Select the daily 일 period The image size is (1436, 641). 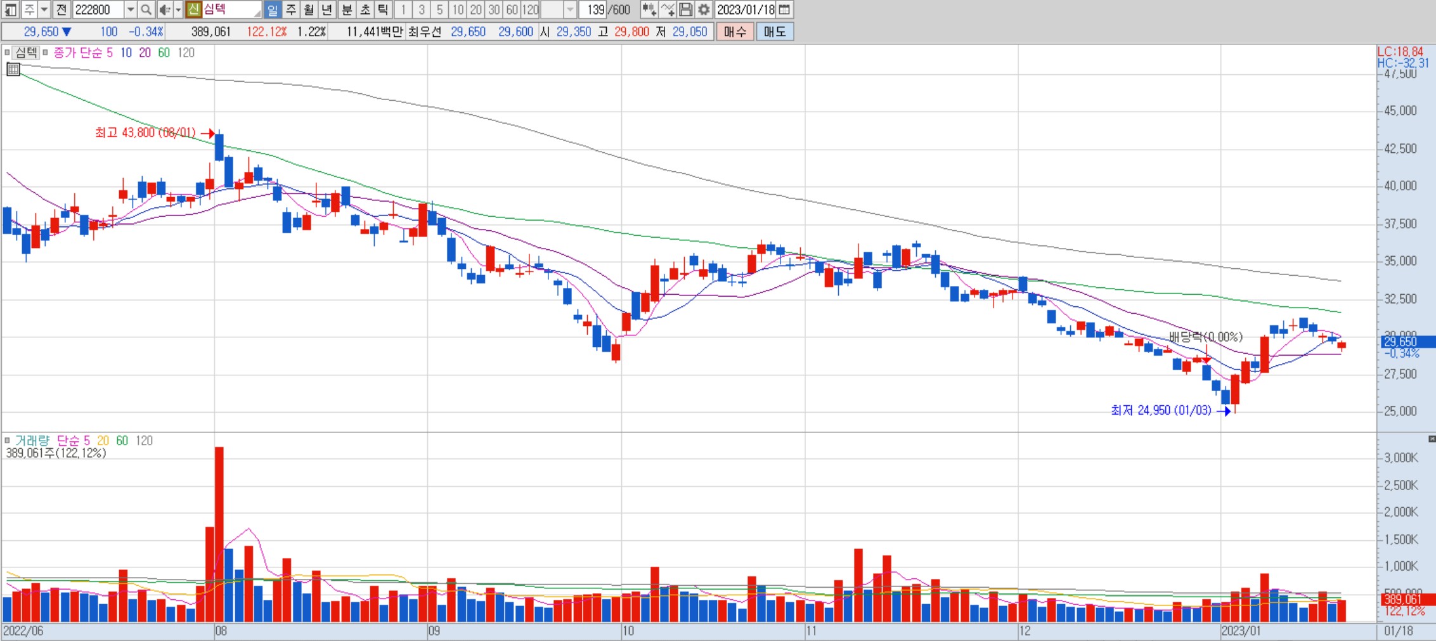point(273,10)
